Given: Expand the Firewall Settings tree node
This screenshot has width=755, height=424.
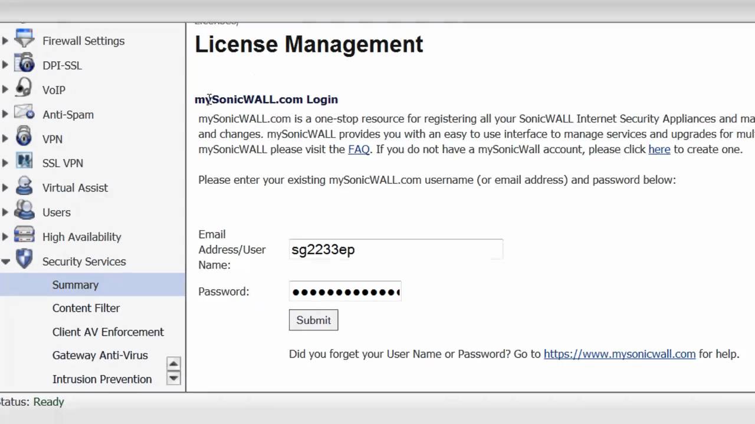Looking at the screenshot, I should point(5,41).
